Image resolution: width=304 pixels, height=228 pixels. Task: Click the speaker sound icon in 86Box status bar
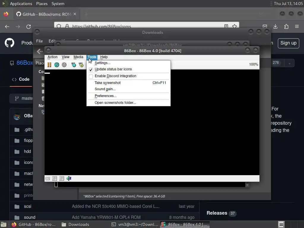pos(69,178)
